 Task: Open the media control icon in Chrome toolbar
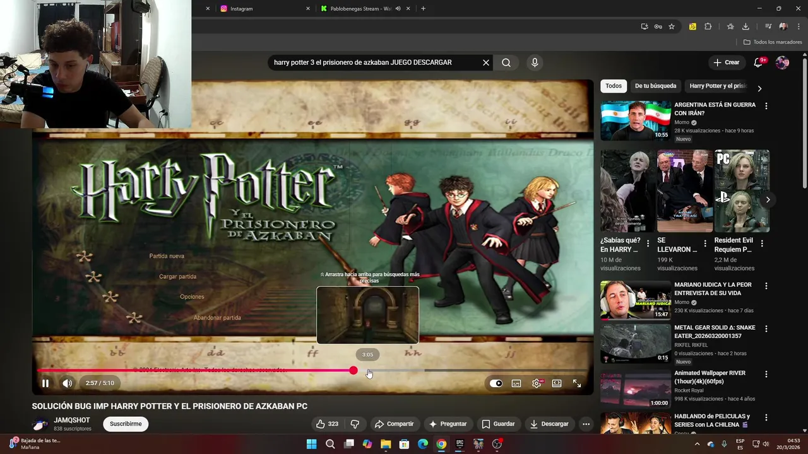(768, 26)
